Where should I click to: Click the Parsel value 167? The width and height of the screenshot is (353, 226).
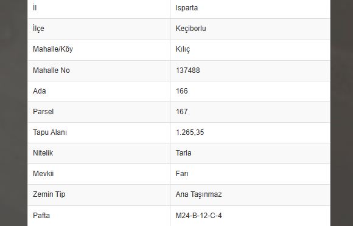click(x=182, y=112)
